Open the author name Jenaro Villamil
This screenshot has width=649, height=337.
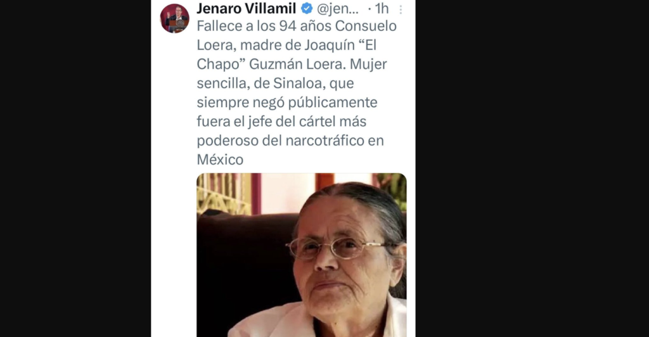[247, 8]
